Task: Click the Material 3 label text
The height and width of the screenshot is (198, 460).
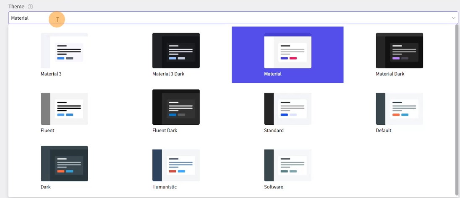Action: click(x=51, y=74)
